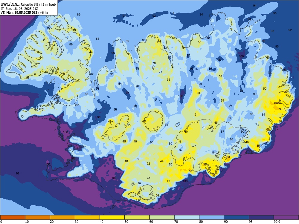Click the 'UWC/DINI: Rakastig (%) í 2 m hæð' title

pos(28,4)
